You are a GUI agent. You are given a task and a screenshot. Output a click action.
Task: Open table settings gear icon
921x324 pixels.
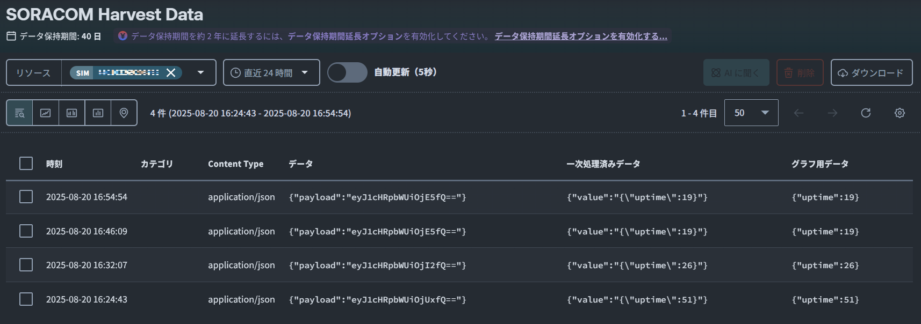(900, 113)
